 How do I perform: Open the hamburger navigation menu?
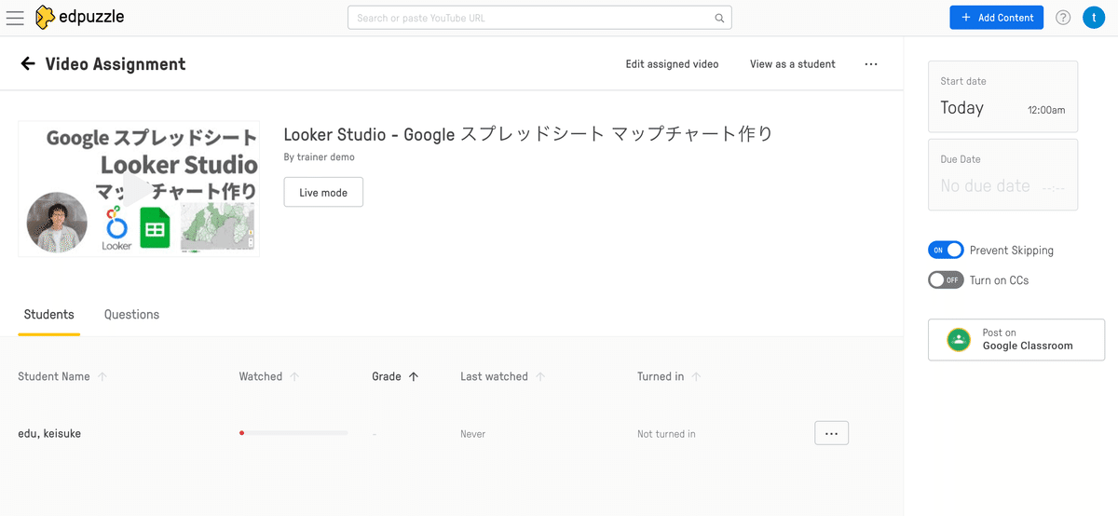tap(15, 18)
